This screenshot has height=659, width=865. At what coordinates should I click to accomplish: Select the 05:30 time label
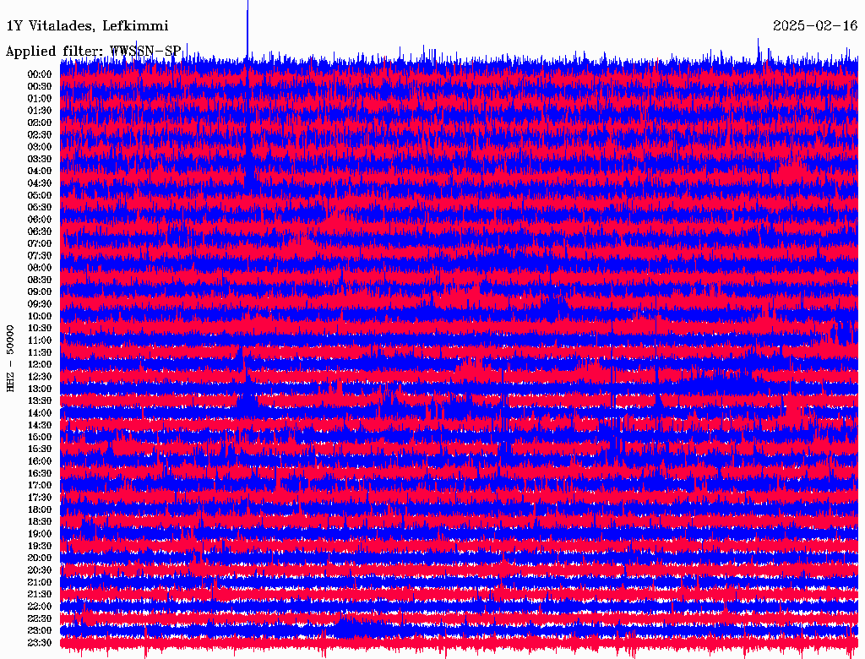40,207
